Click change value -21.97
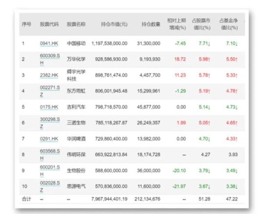This screenshot has width=263, height=214. [x=179, y=186]
